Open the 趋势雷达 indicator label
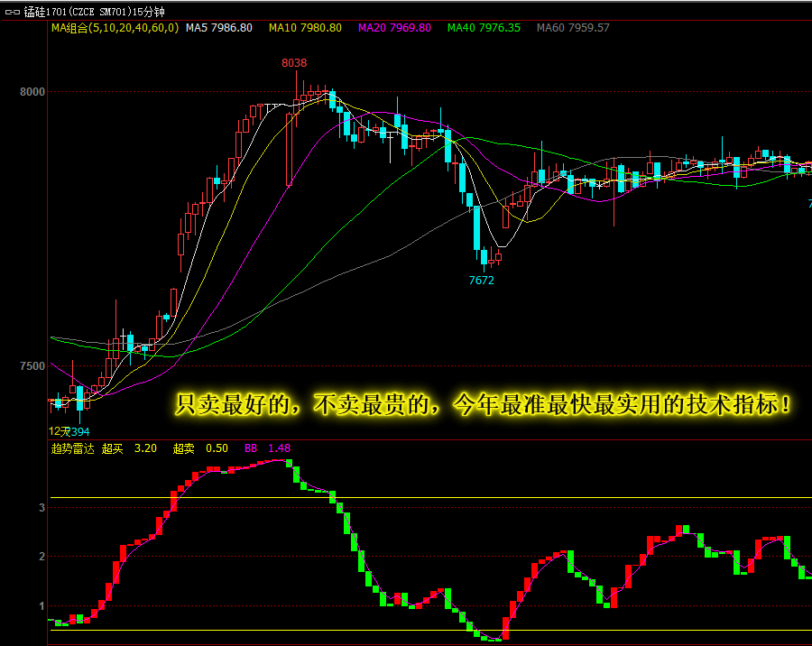The image size is (812, 646). point(73,448)
